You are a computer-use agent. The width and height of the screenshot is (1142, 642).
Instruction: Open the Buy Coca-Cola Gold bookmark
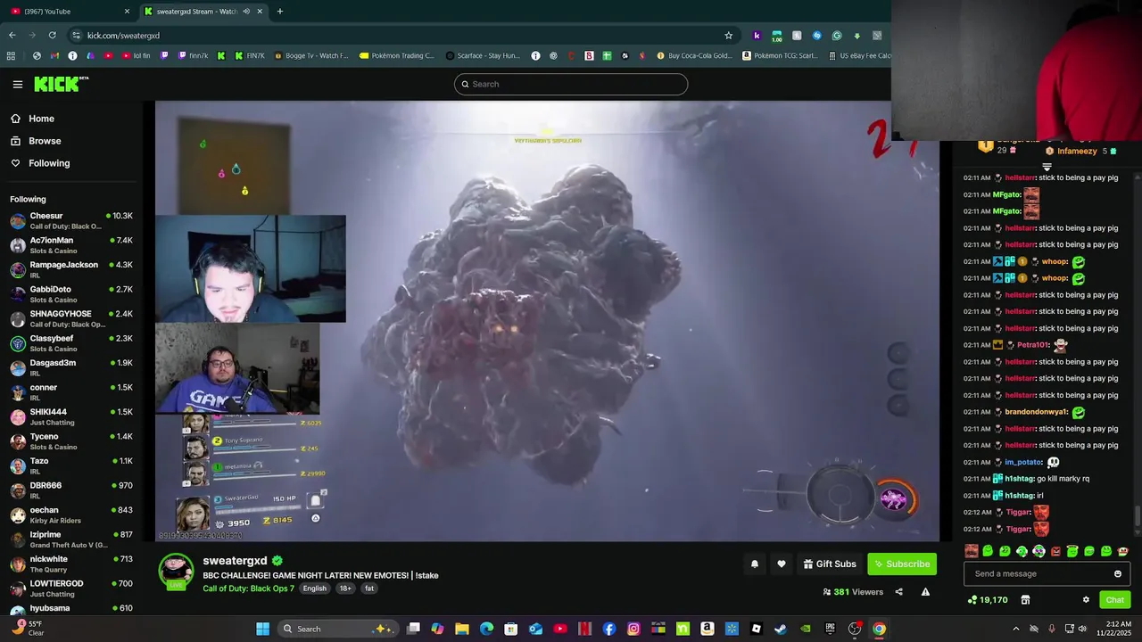694,55
